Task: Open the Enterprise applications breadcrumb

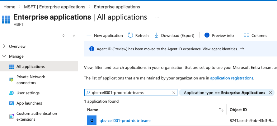Action: click(x=117, y=7)
